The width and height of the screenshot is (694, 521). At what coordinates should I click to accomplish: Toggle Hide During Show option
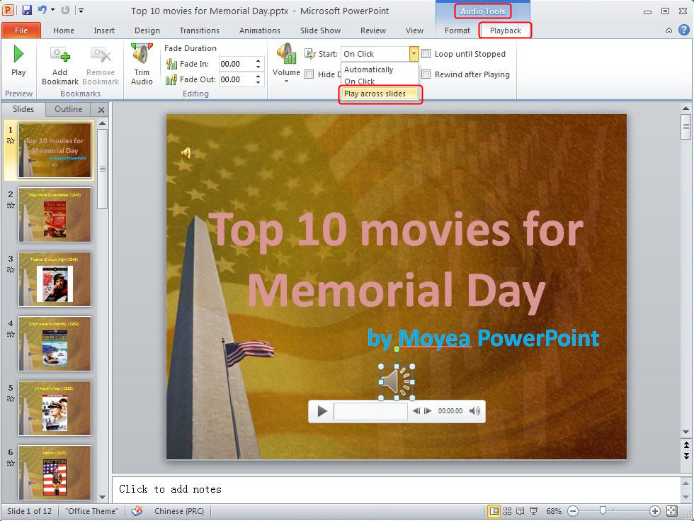309,74
